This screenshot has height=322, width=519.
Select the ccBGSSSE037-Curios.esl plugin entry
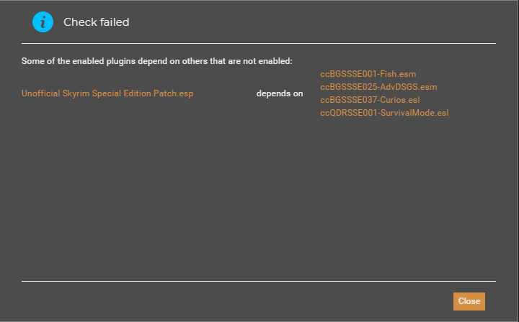368,100
